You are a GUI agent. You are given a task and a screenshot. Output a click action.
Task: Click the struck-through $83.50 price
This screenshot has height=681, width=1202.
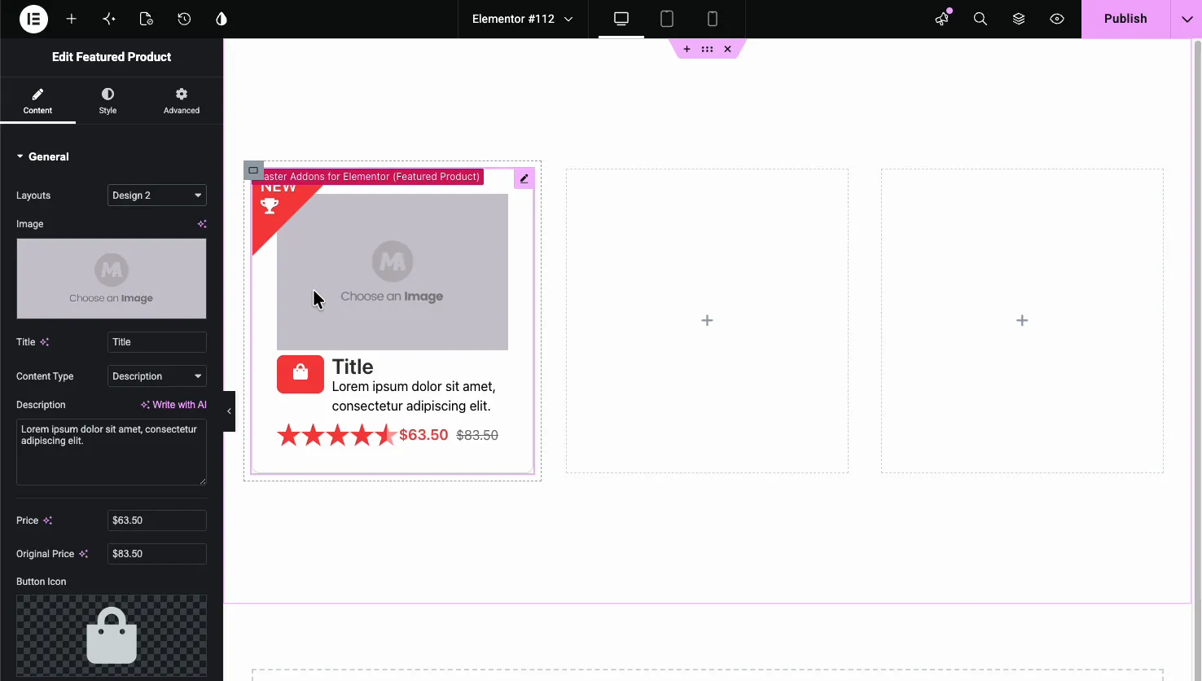point(477,435)
